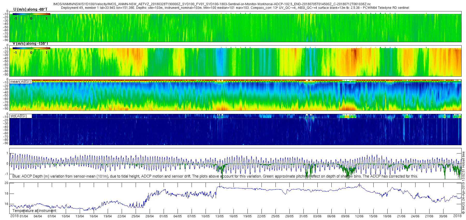Click the '16/05' date tick label
466x220 pixels.
234,216
